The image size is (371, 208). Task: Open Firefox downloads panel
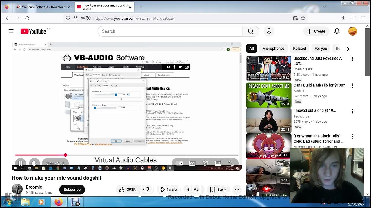coord(344,18)
